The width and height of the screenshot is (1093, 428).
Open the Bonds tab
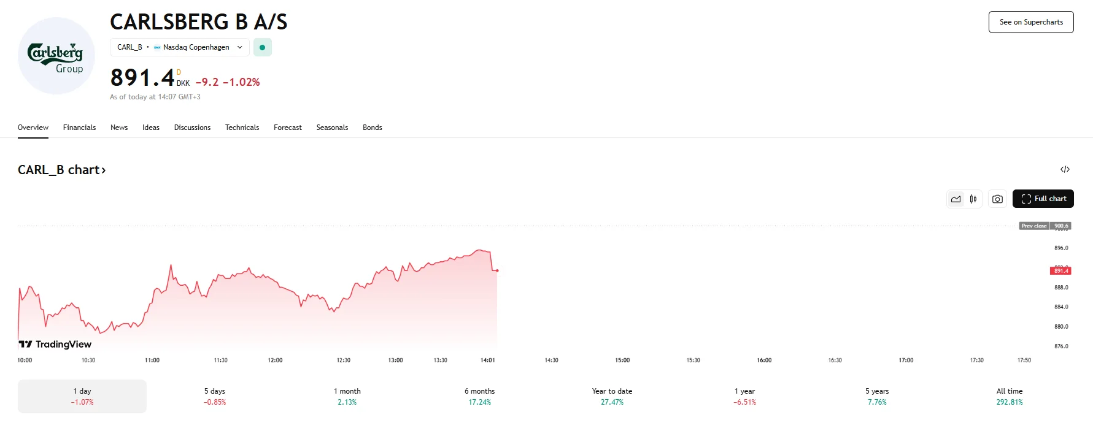tap(373, 128)
